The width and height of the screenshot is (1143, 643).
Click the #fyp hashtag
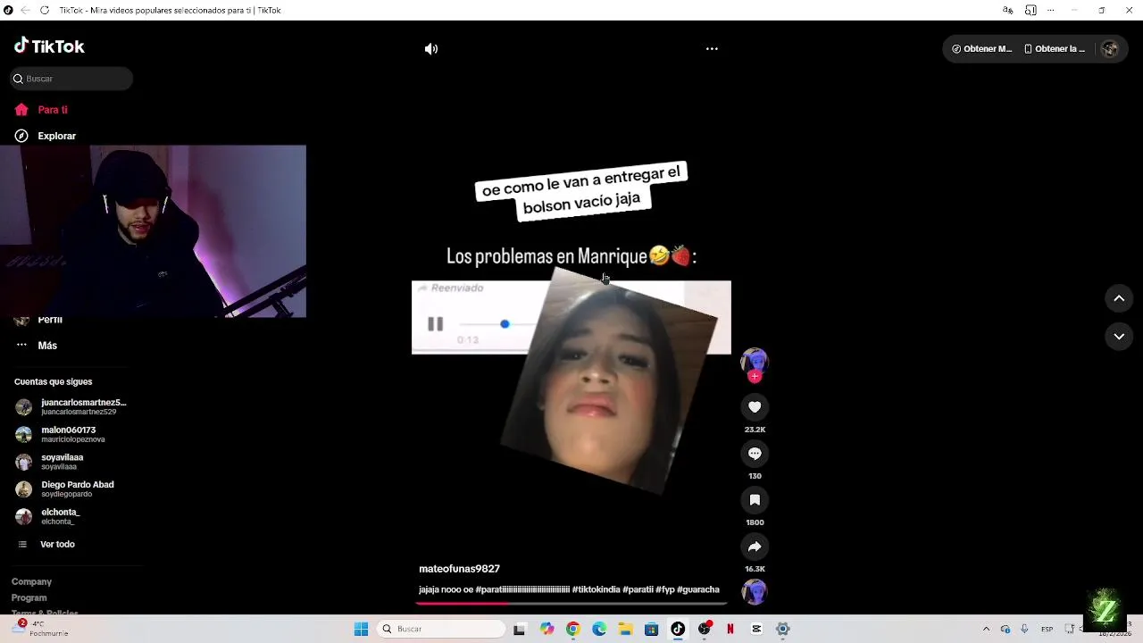tap(665, 589)
